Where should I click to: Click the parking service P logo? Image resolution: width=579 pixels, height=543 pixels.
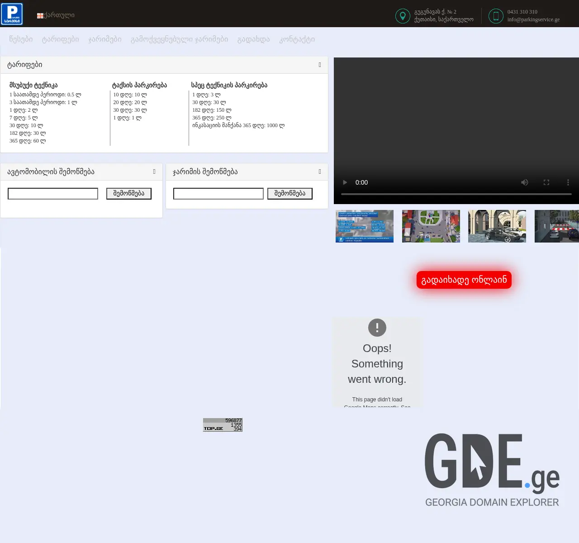[12, 14]
